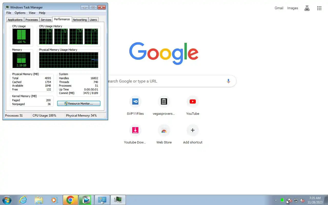
Task: Open the Web Store shortcut tile
Action: pyautogui.click(x=164, y=135)
